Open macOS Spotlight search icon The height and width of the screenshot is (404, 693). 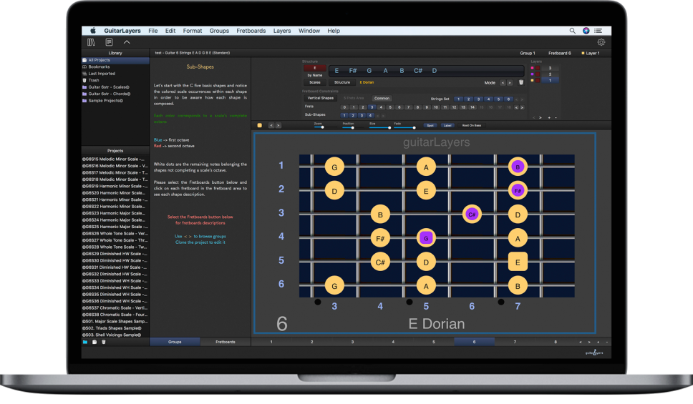tap(572, 31)
